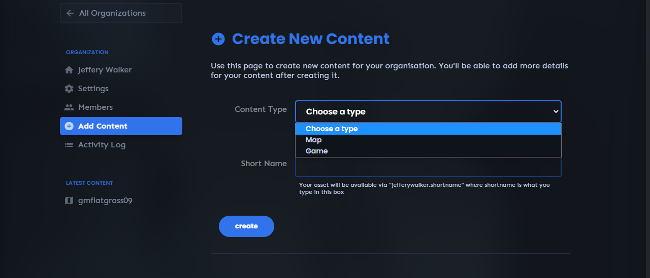Return to All Organizations
Viewport: 650px width, 278px height.
[112, 13]
